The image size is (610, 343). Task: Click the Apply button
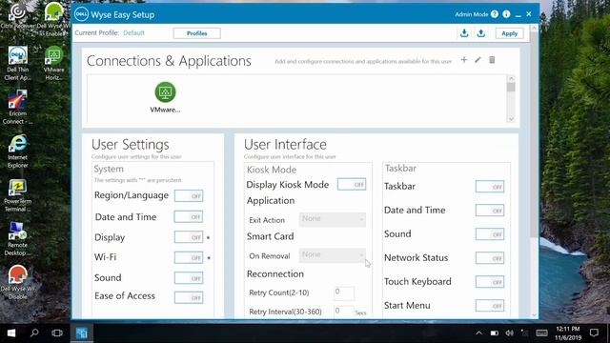[x=509, y=33]
